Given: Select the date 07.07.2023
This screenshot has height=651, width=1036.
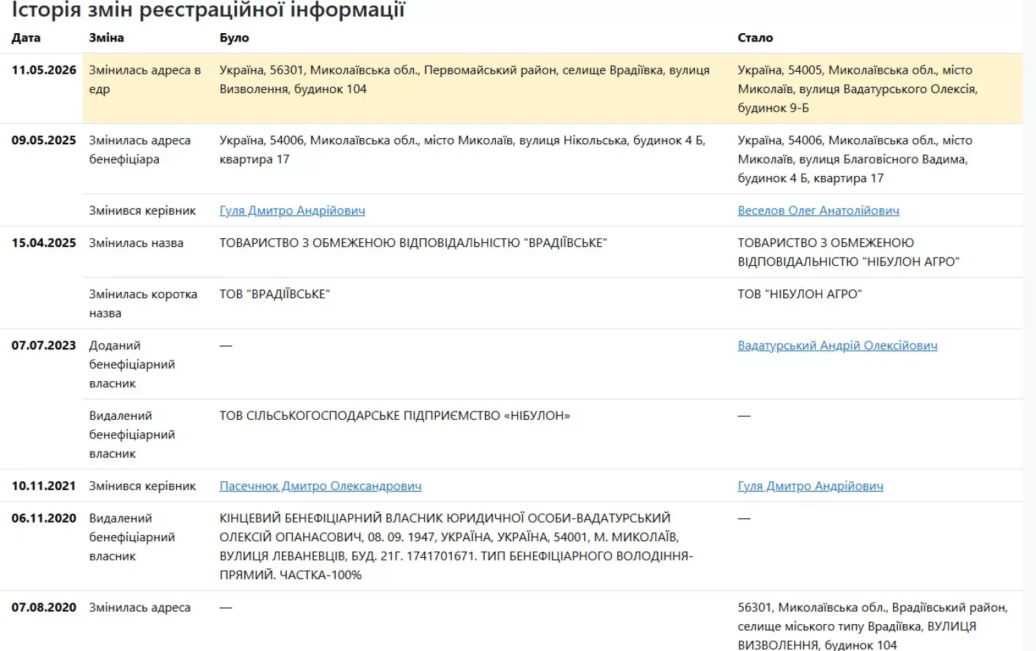Looking at the screenshot, I should point(44,345).
